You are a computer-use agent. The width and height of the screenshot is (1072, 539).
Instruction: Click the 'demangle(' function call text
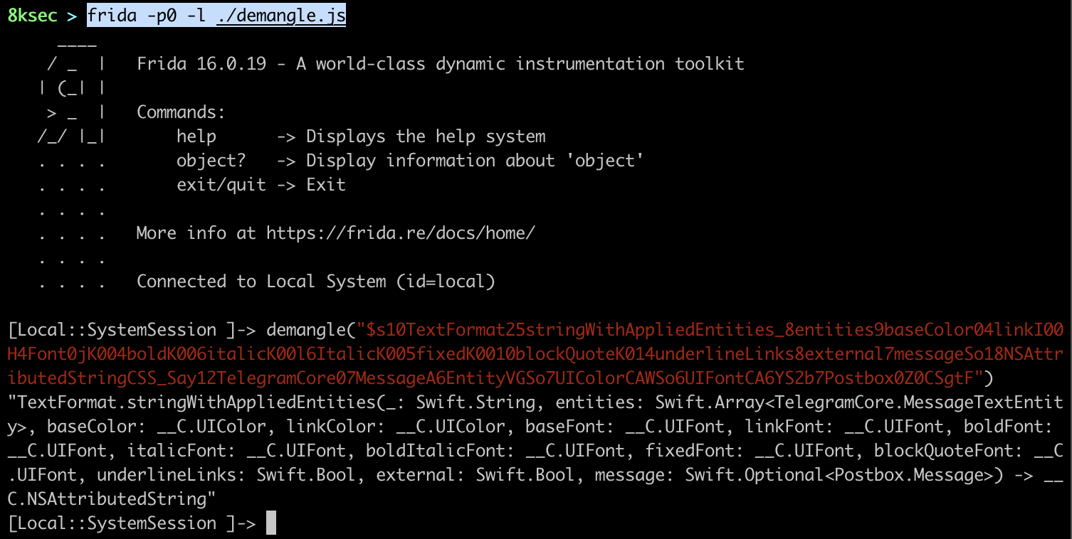pyautogui.click(x=310, y=330)
